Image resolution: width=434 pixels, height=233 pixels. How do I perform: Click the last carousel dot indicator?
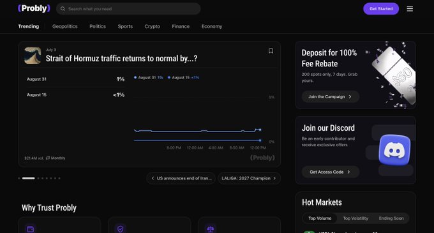pyautogui.click(x=59, y=178)
